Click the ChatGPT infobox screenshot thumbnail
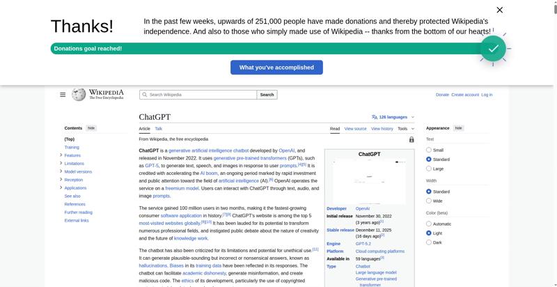 pyautogui.click(x=369, y=181)
